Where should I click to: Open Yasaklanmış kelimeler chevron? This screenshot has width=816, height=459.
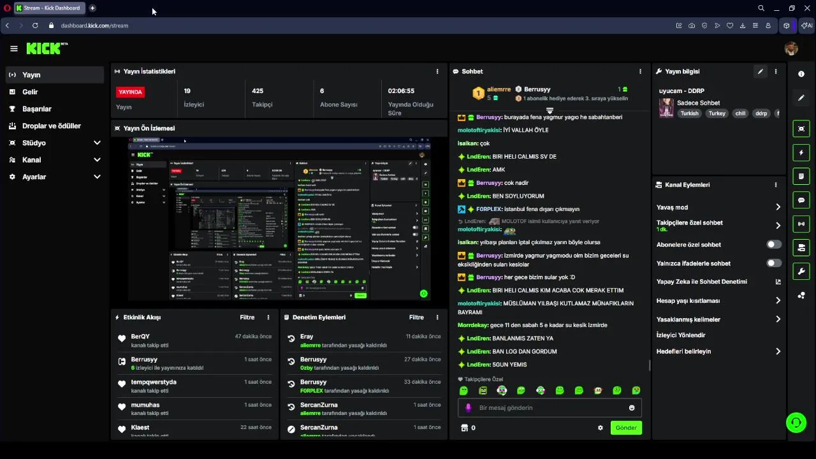[x=778, y=319]
